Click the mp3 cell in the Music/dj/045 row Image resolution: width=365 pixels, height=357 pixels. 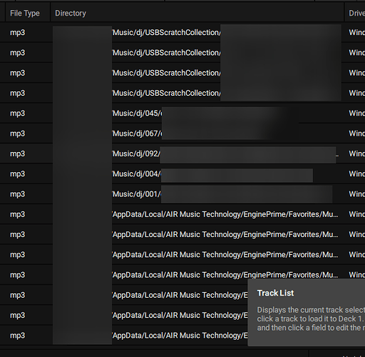17,114
